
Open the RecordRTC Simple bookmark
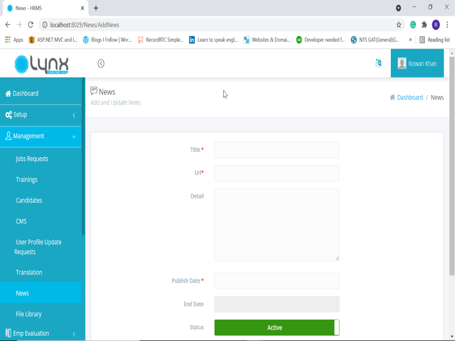161,40
